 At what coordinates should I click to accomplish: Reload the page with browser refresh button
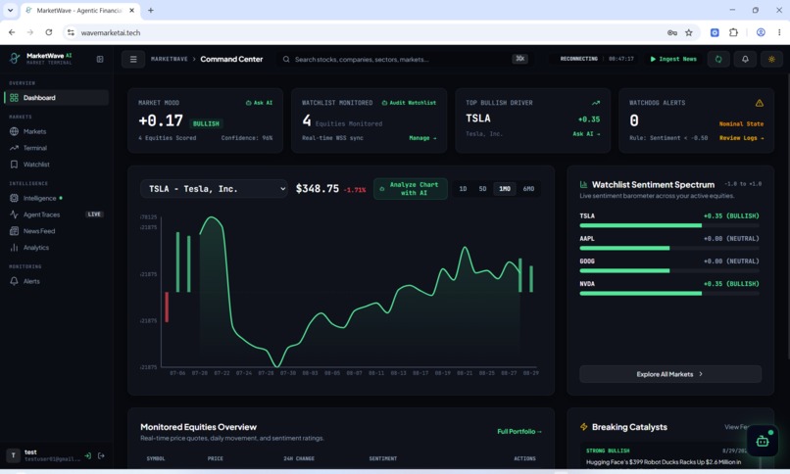(48, 32)
